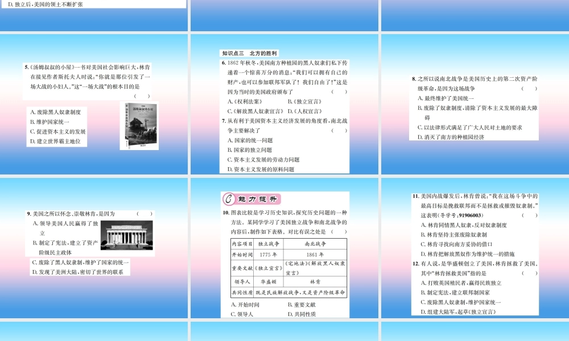The image size is (569, 341).
Task: Select option C. 促进资本主义的发展
Action: coord(58,132)
